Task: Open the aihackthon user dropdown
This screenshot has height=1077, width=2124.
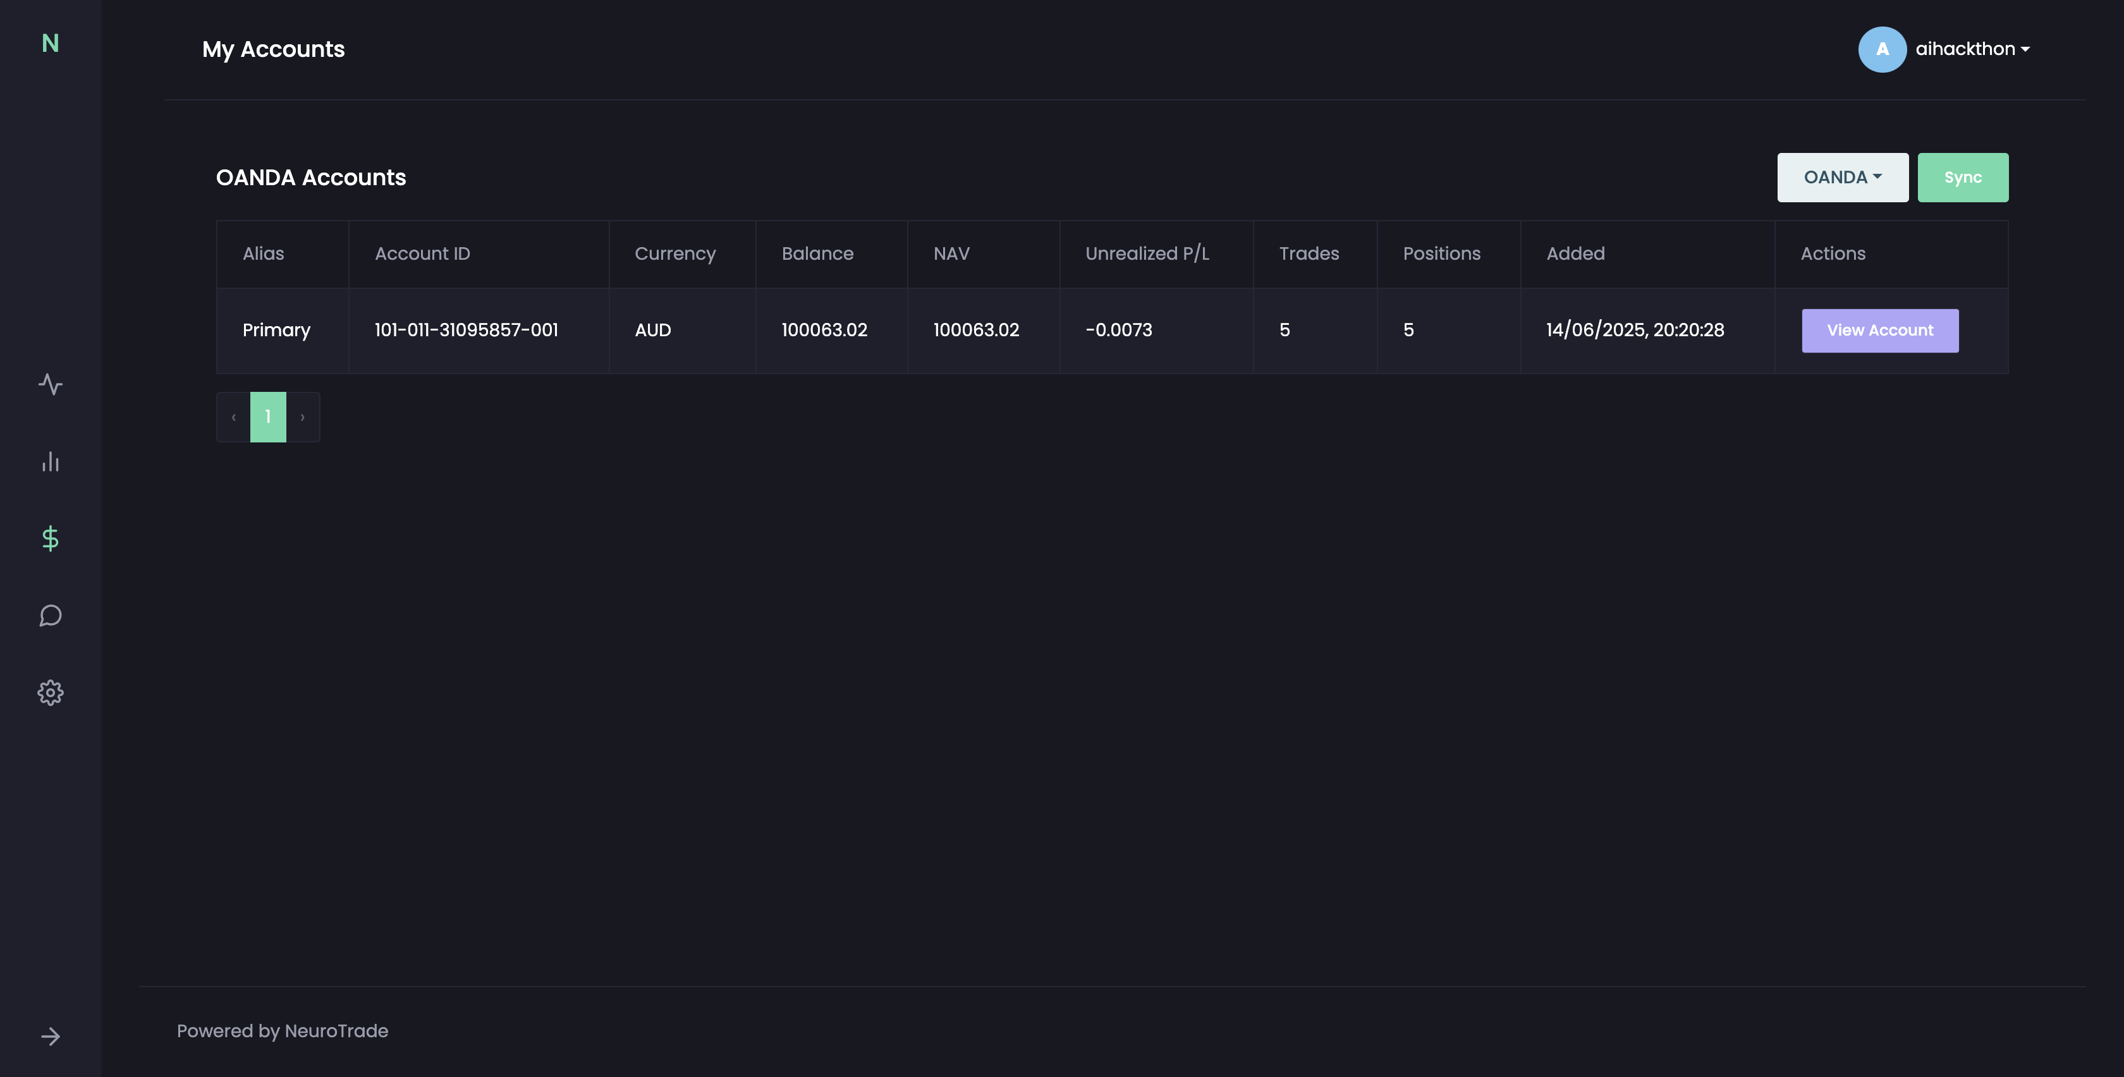Action: [x=1972, y=49]
